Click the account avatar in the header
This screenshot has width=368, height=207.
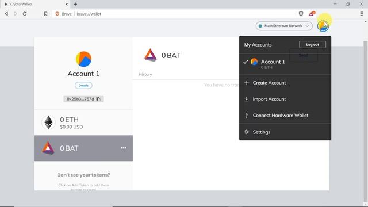[323, 26]
